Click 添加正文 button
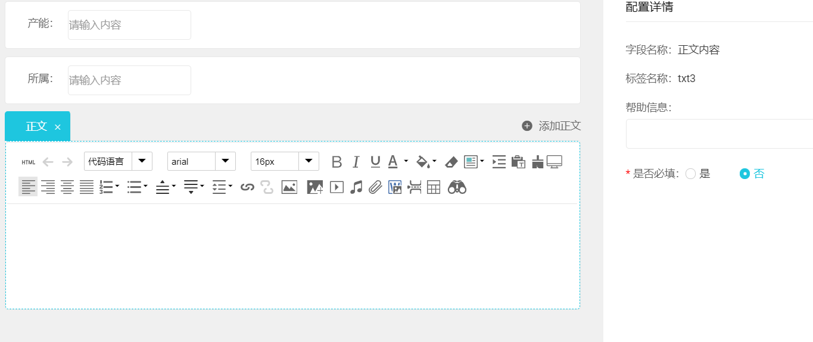Image resolution: width=813 pixels, height=342 pixels. 551,126
